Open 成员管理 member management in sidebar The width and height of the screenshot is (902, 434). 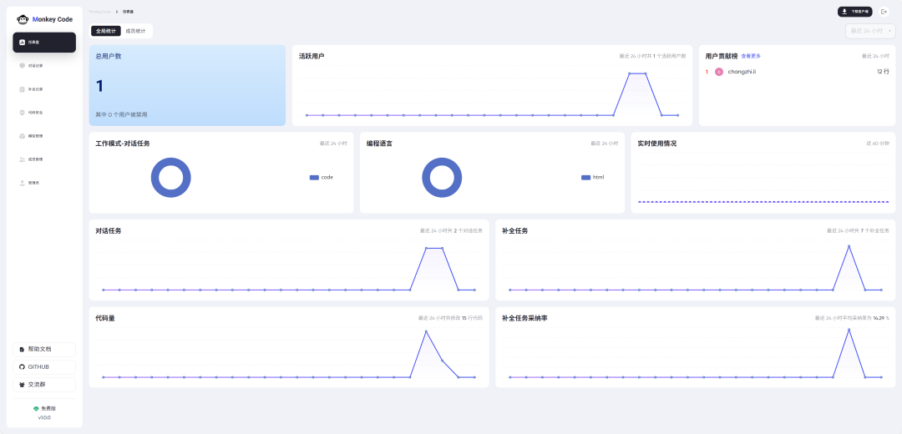click(44, 159)
